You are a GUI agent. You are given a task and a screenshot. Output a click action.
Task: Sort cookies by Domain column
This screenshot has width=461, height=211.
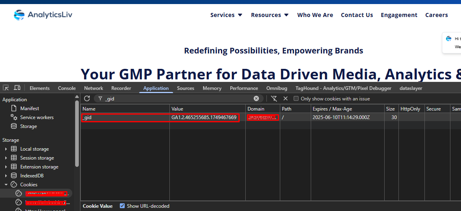pyautogui.click(x=263, y=109)
